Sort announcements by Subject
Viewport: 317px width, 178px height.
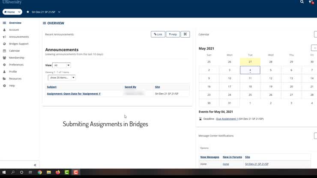tap(51, 87)
